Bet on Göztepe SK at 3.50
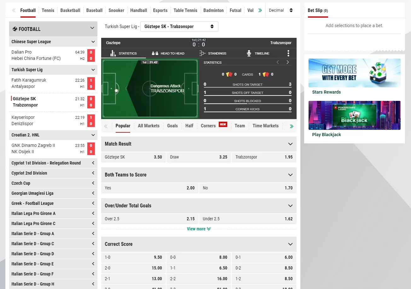Image resolution: width=411 pixels, height=289 pixels. (133, 157)
